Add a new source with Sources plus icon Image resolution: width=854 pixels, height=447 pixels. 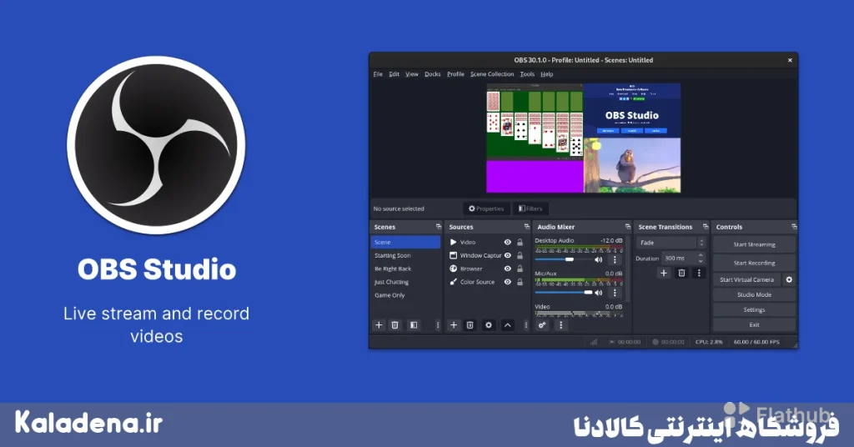[453, 325]
